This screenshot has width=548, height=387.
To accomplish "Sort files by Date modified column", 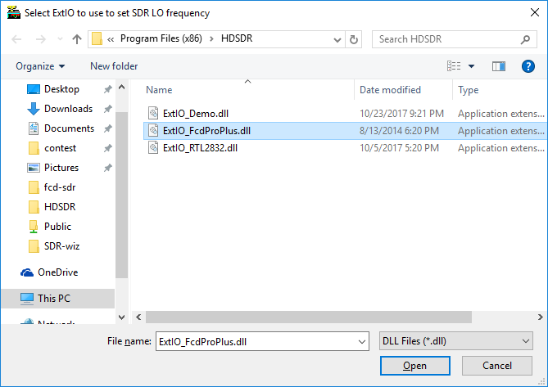I will click(x=390, y=90).
